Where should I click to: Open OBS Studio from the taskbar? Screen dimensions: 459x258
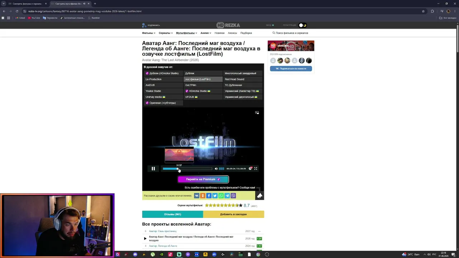click(x=267, y=254)
